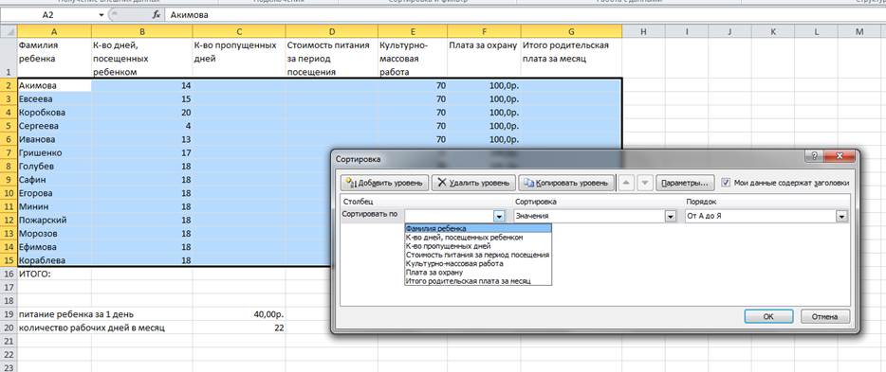Image resolution: width=886 pixels, height=372 pixels.
Task: Click the fx insert function icon
Action: tap(157, 15)
